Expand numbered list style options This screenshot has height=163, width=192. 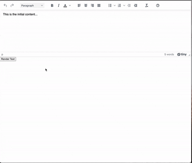pyautogui.click(x=124, y=5)
